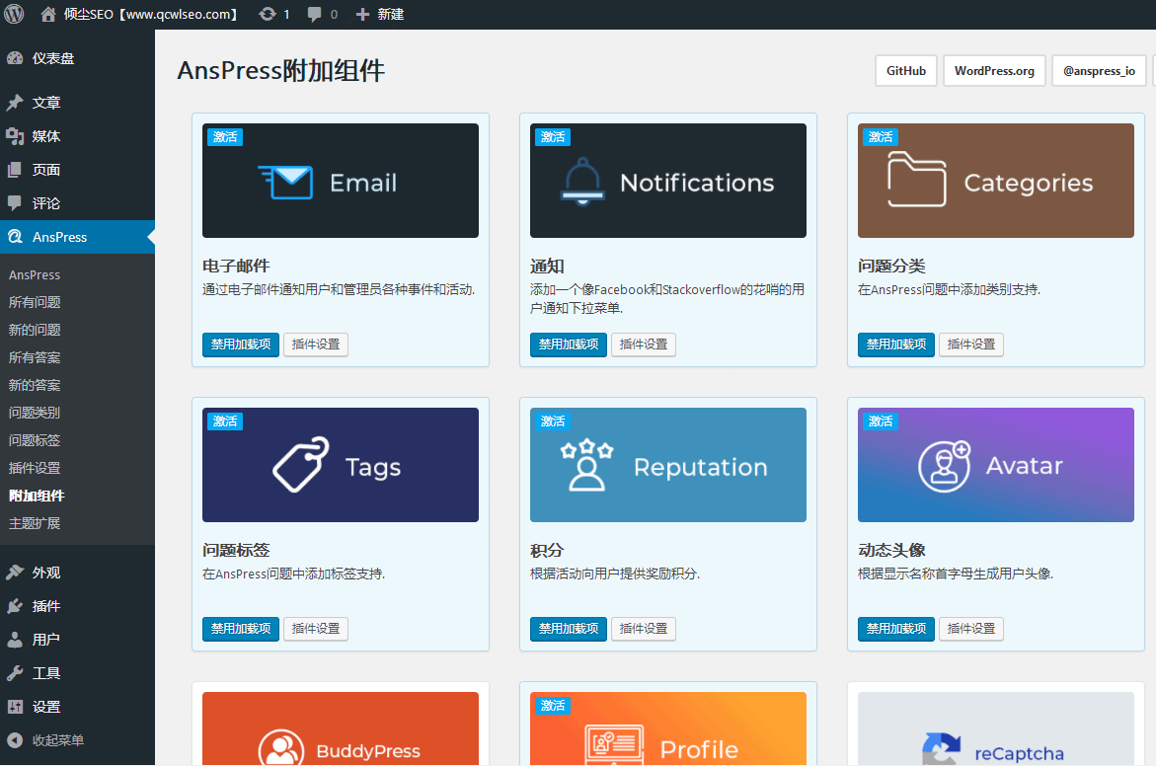
Task: Click the Reputation banner thumbnail
Action: [668, 465]
